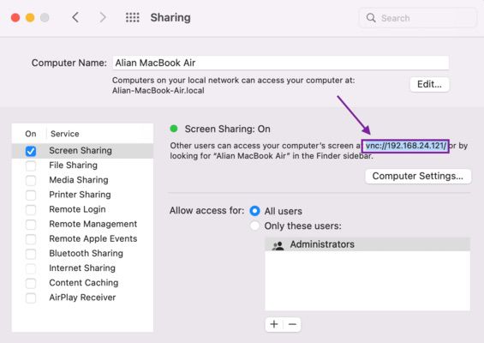The image size is (484, 343).
Task: Focus the Search field
Action: pos(418,18)
